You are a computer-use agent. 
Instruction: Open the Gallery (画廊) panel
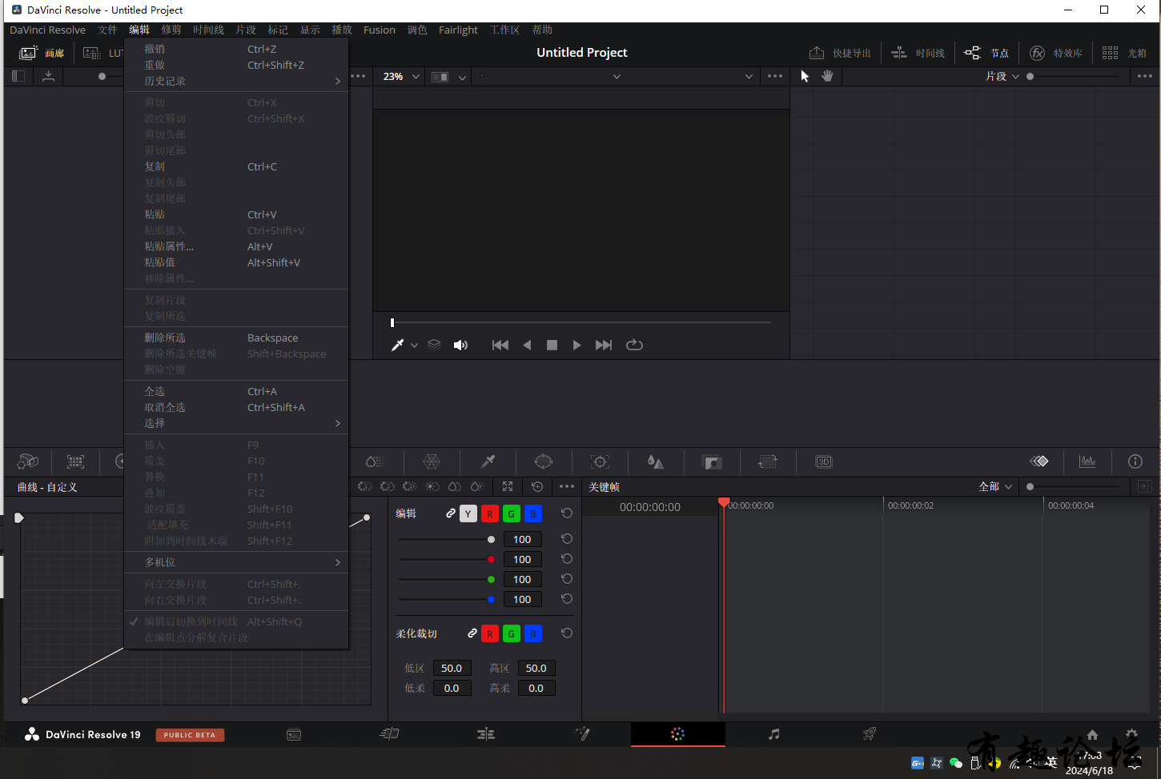[x=41, y=53]
